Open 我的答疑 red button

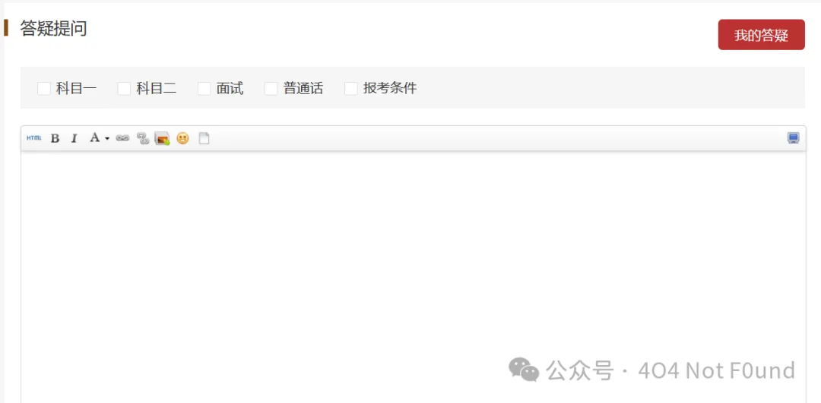(x=761, y=35)
